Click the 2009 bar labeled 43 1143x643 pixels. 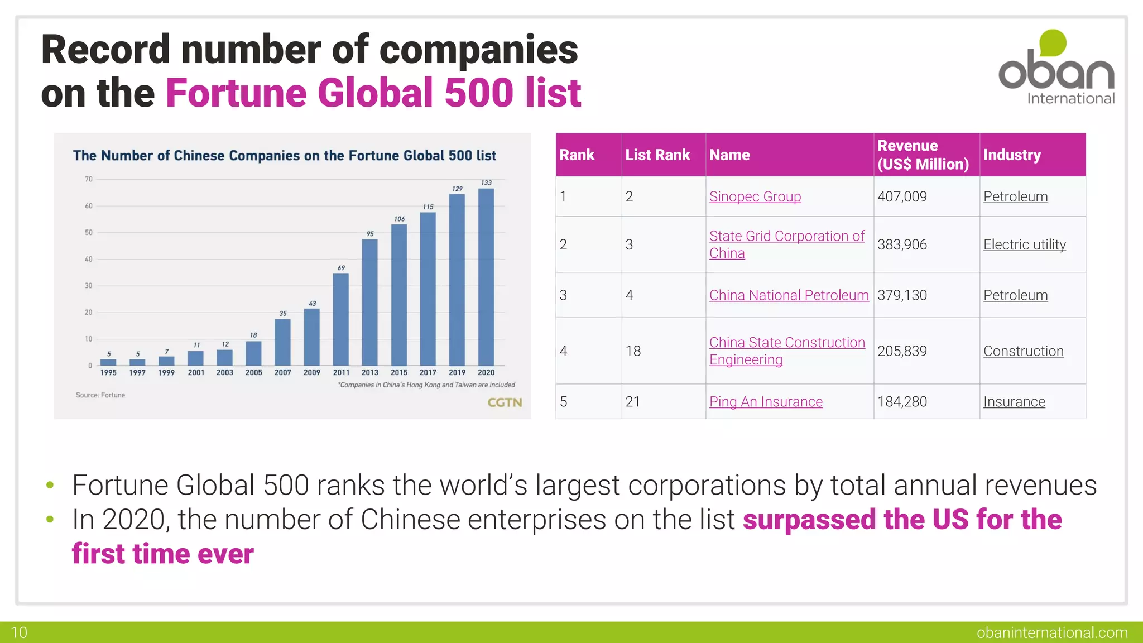312,337
